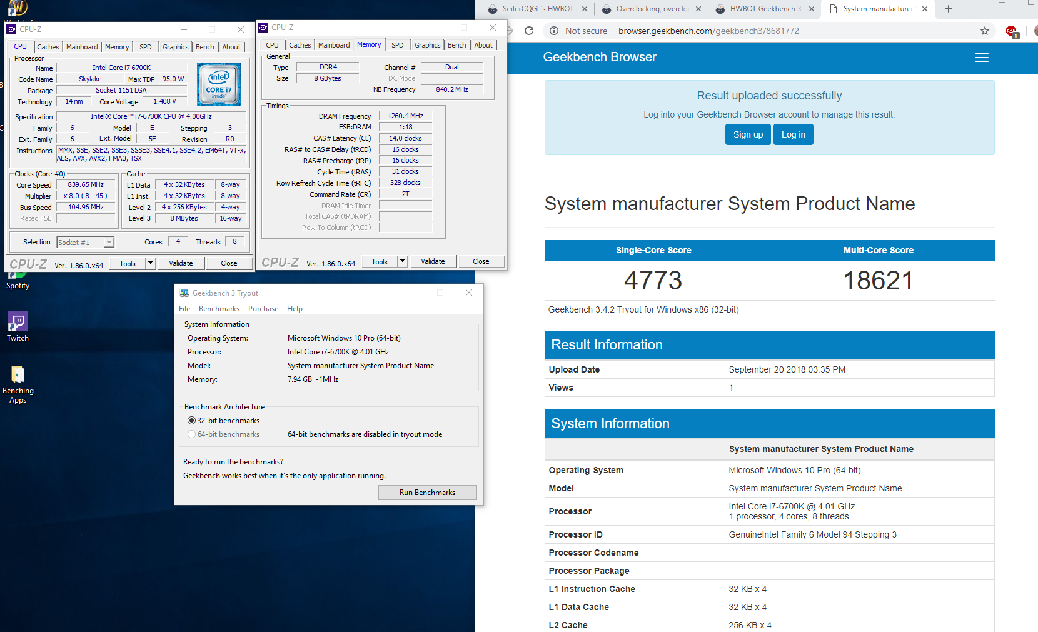
Task: Click Validate in CPU-Z Memory window
Action: pyautogui.click(x=433, y=261)
